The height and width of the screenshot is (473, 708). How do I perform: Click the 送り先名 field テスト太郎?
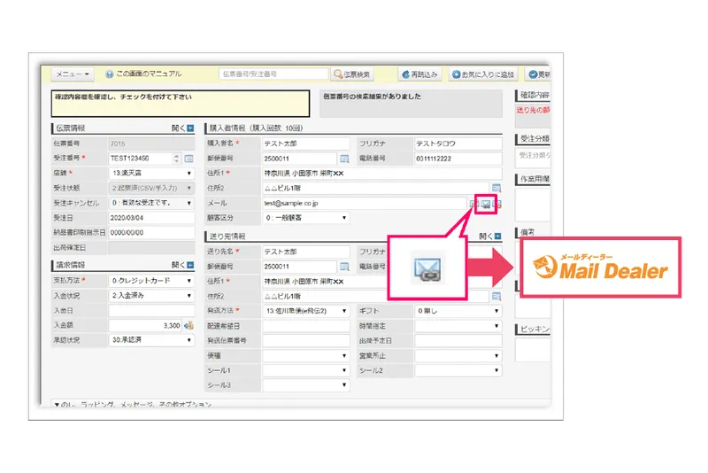(305, 252)
